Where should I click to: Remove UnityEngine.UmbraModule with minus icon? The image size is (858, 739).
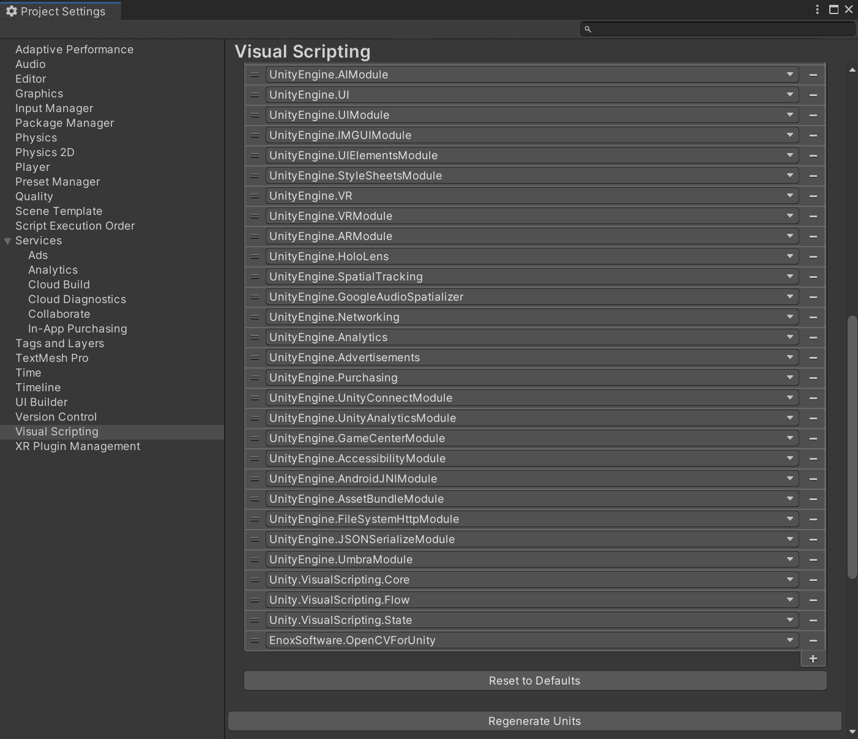[x=813, y=560]
